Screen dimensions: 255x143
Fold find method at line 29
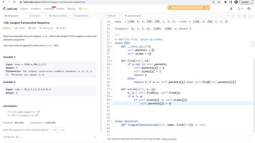coord(111,61)
